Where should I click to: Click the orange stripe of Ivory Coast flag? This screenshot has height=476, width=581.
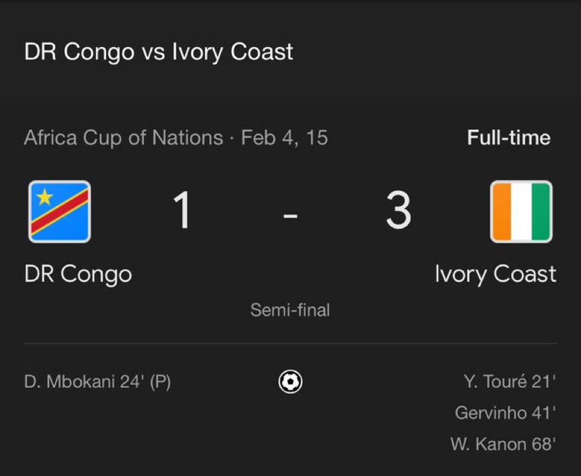tap(501, 212)
